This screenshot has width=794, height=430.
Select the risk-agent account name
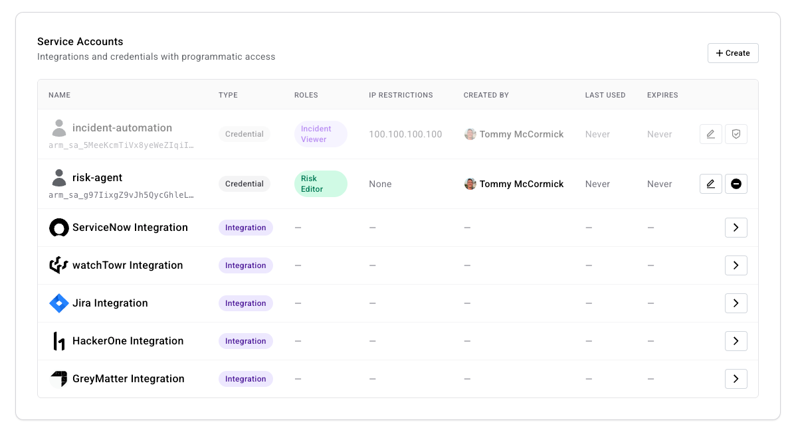[97, 178]
